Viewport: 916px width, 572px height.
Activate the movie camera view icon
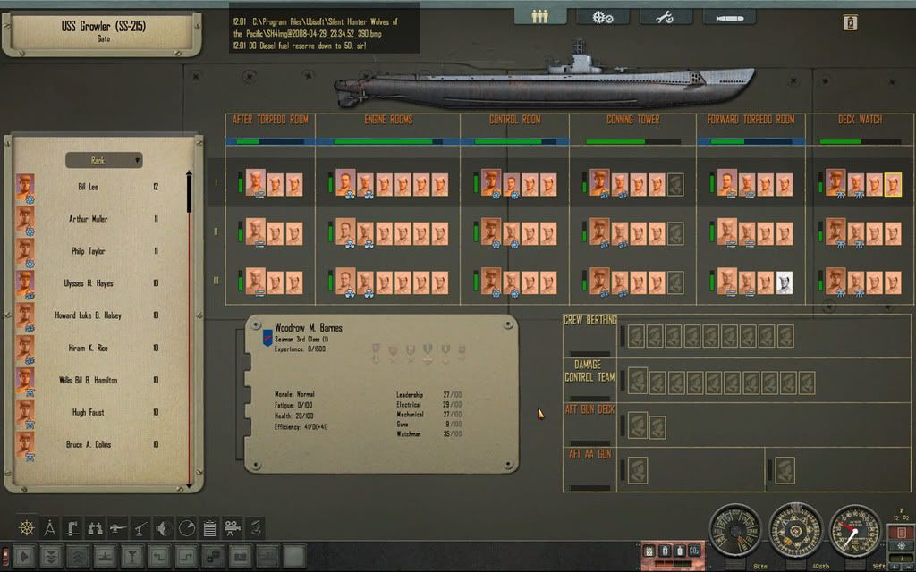232,527
